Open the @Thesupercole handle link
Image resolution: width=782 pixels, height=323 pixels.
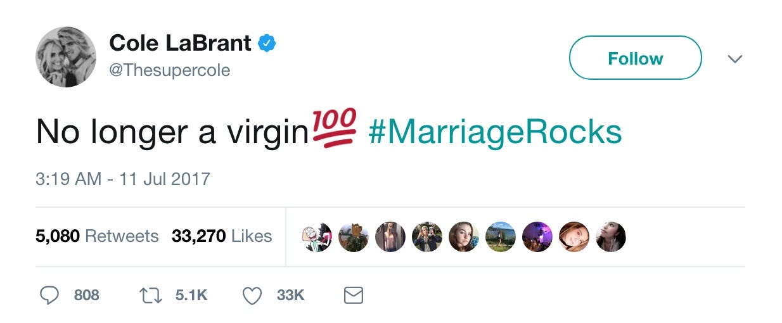170,70
